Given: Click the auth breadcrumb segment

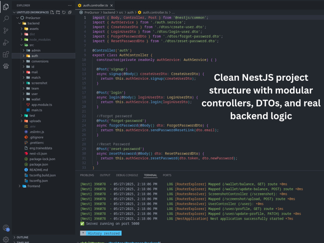Looking at the screenshot, I should click(130, 12).
